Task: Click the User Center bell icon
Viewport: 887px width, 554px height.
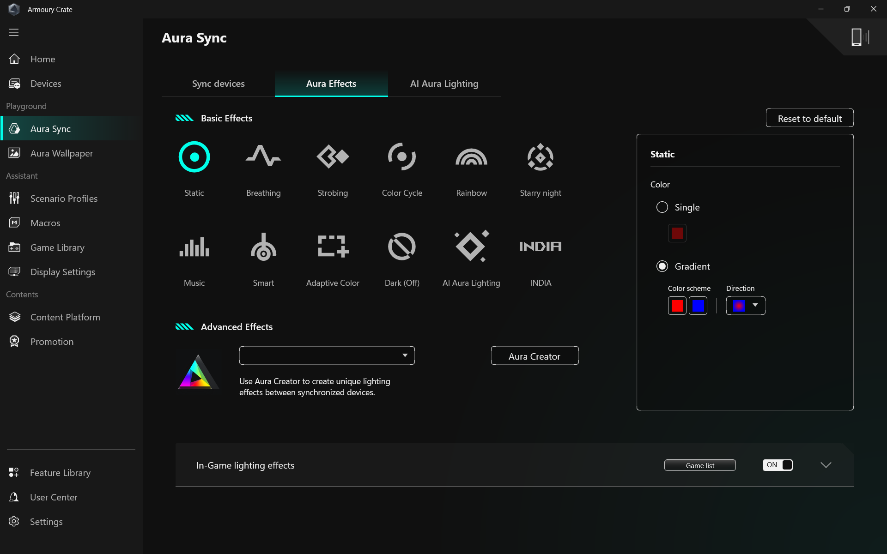Action: point(14,497)
